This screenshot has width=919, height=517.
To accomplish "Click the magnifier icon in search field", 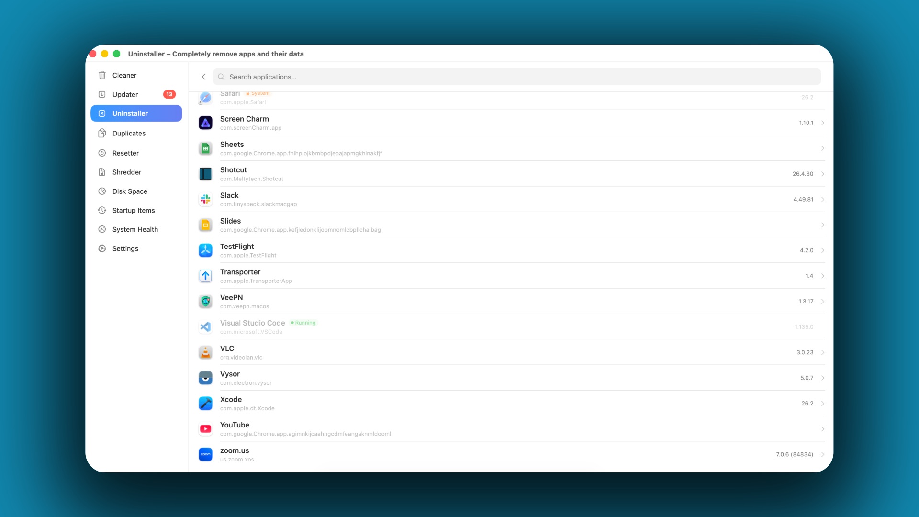I will click(221, 77).
